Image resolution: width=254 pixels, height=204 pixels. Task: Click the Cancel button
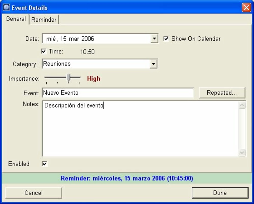pyautogui.click(x=34, y=193)
